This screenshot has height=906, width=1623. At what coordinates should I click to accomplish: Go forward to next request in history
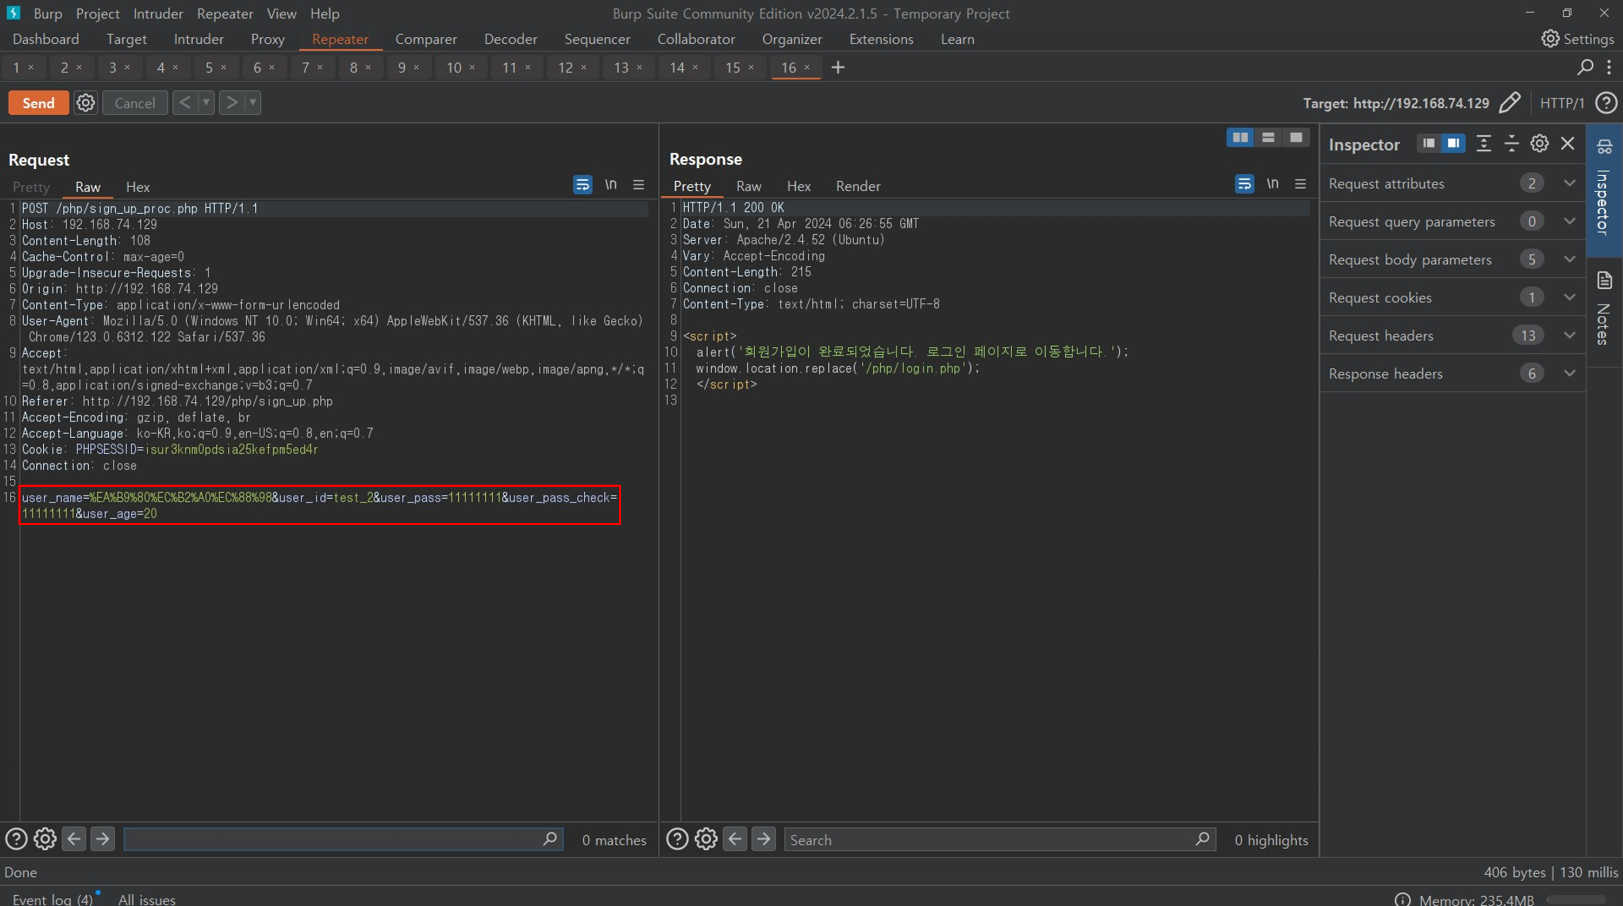coord(232,102)
